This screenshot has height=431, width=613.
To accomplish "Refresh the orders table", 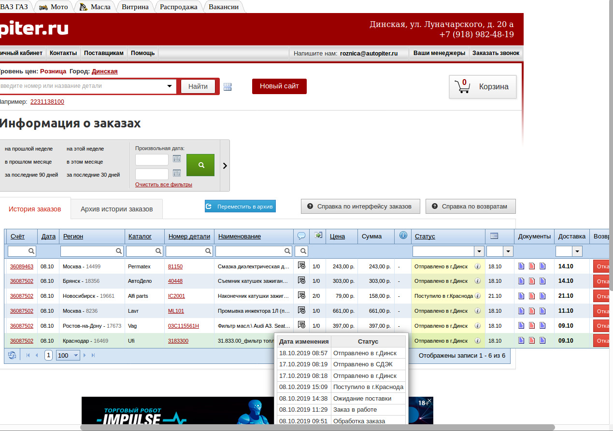I will coord(12,355).
